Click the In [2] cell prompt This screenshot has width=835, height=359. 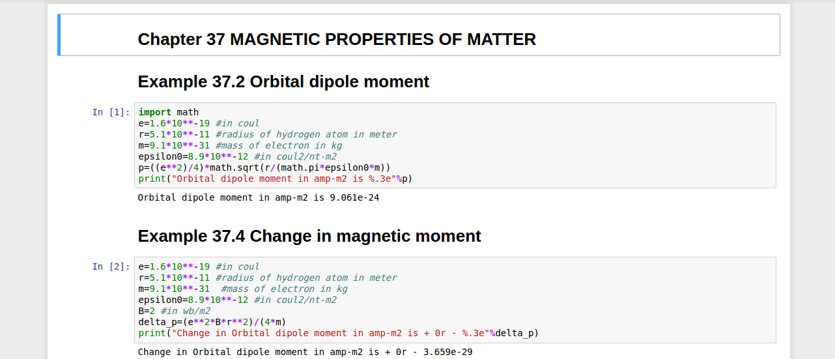111,266
